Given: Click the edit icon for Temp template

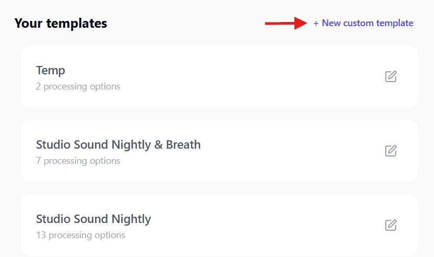Looking at the screenshot, I should pos(390,76).
